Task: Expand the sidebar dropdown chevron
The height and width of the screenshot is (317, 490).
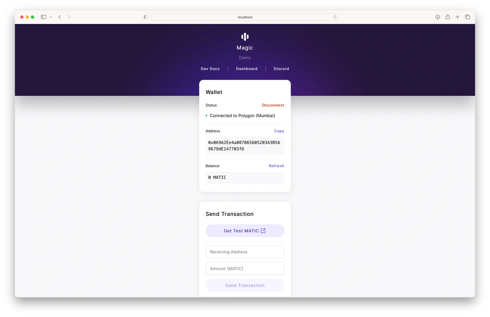Action: (51, 17)
